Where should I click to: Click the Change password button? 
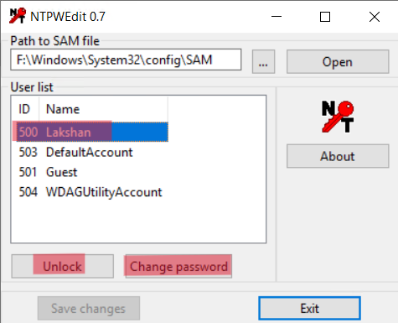178,266
